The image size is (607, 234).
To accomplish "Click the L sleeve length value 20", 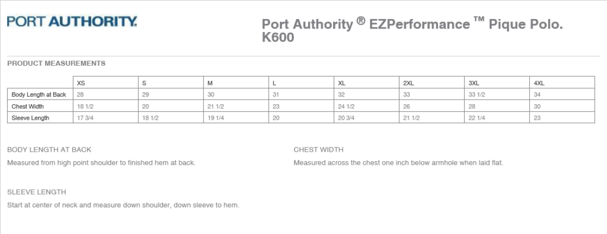I will [302, 118].
